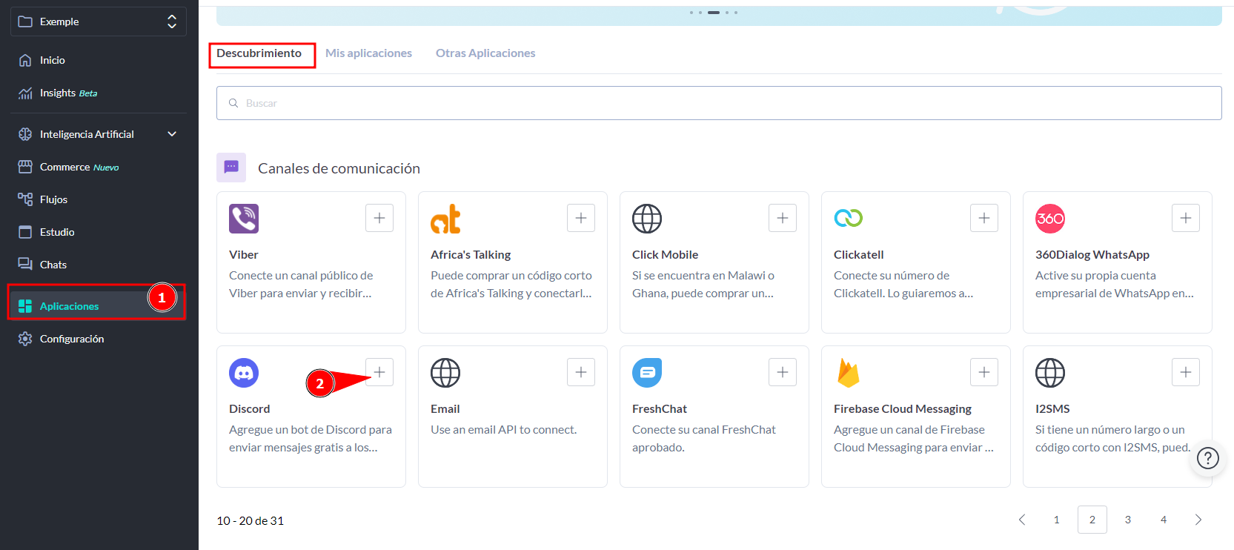Screen dimensions: 1234x550
Task: Switch to the Mis aplicaciones tab
Action: click(368, 53)
